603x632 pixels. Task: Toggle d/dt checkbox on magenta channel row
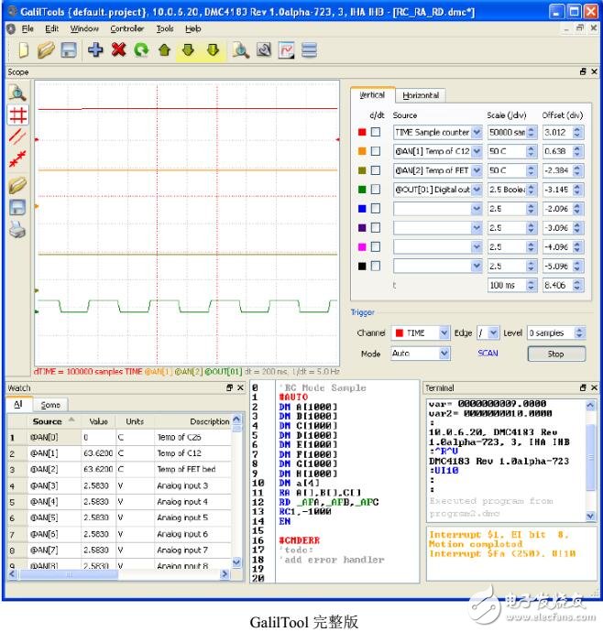[376, 246]
